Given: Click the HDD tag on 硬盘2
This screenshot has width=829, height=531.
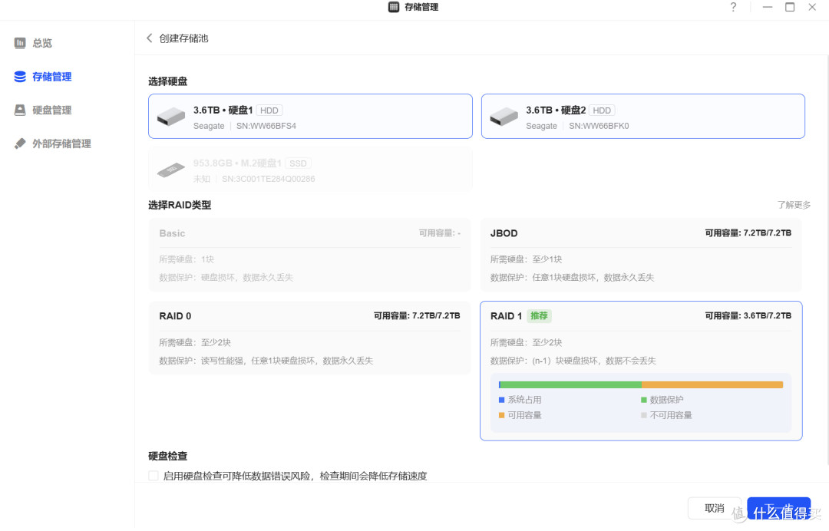Looking at the screenshot, I should tap(602, 110).
